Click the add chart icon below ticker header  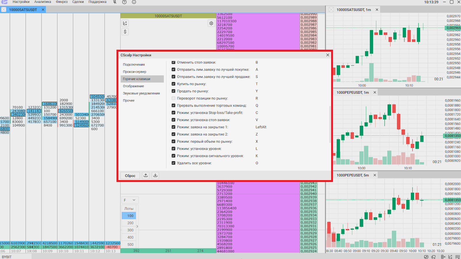(125, 23)
